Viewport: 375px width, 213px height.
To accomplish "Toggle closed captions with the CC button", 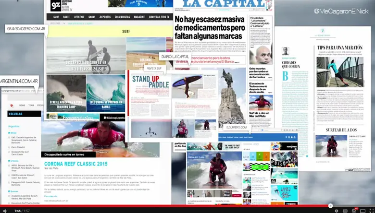I will [345, 211].
